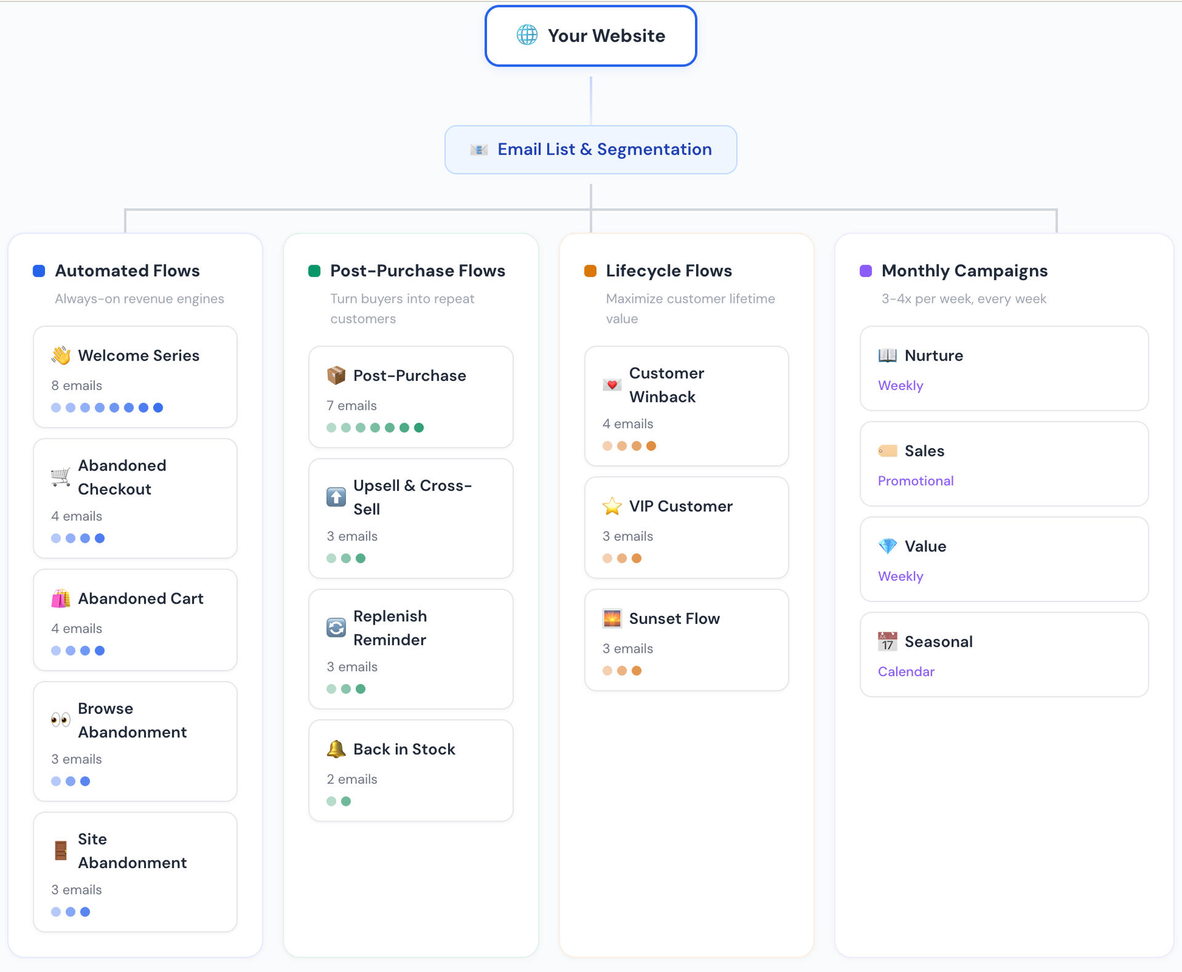The width and height of the screenshot is (1182, 972).
Task: Click the globe icon in Your Website
Action: click(x=526, y=35)
